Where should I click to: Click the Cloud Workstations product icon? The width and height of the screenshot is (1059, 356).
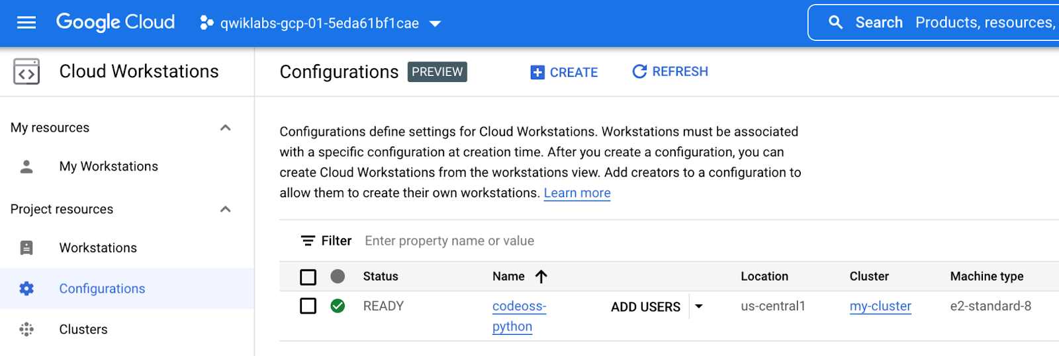click(26, 71)
